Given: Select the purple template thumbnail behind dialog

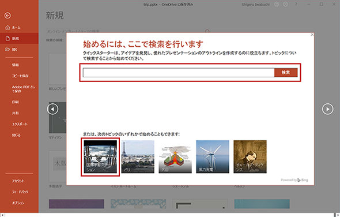Looking at the screenshot, I should 76,204.
